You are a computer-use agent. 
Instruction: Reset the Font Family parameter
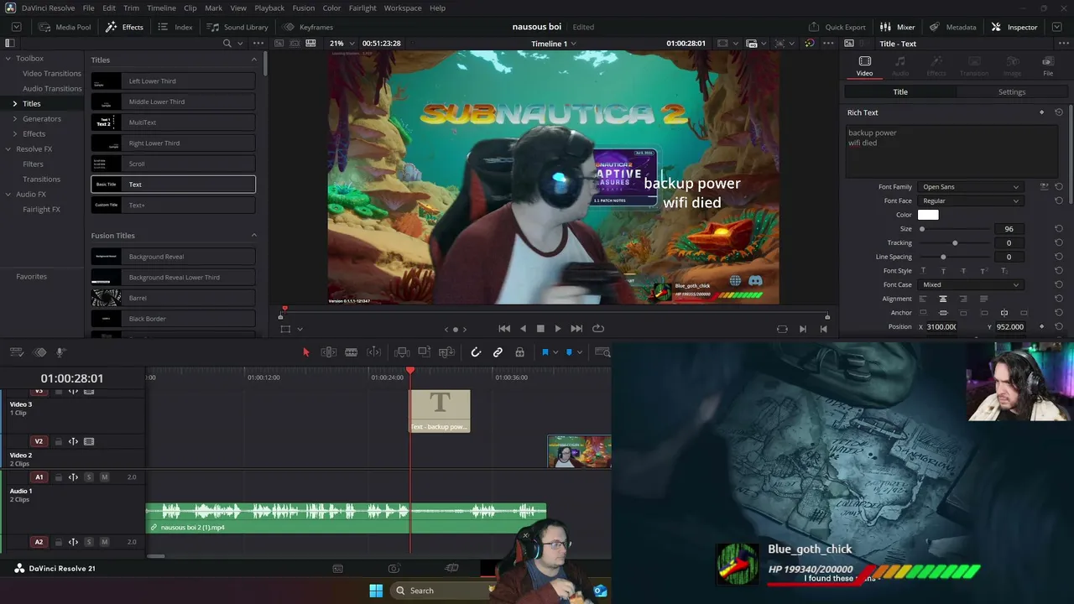[x=1059, y=187]
